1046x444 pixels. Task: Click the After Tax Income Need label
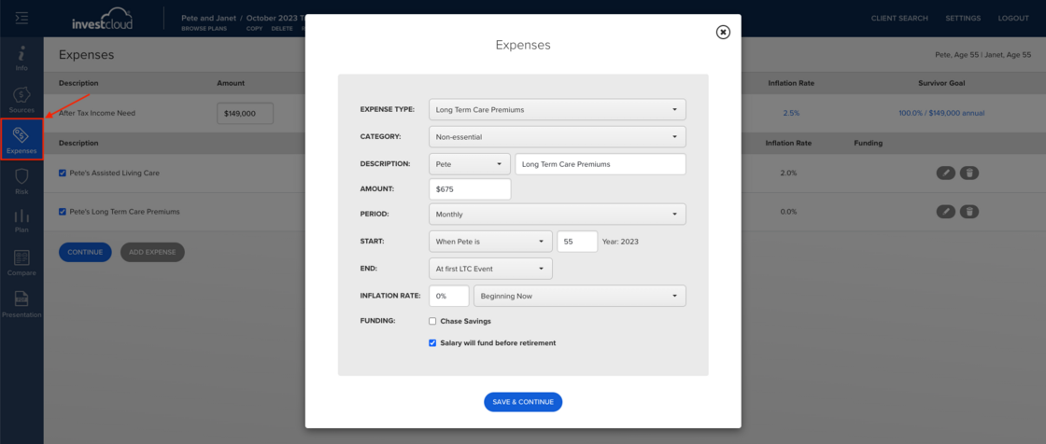[97, 114]
